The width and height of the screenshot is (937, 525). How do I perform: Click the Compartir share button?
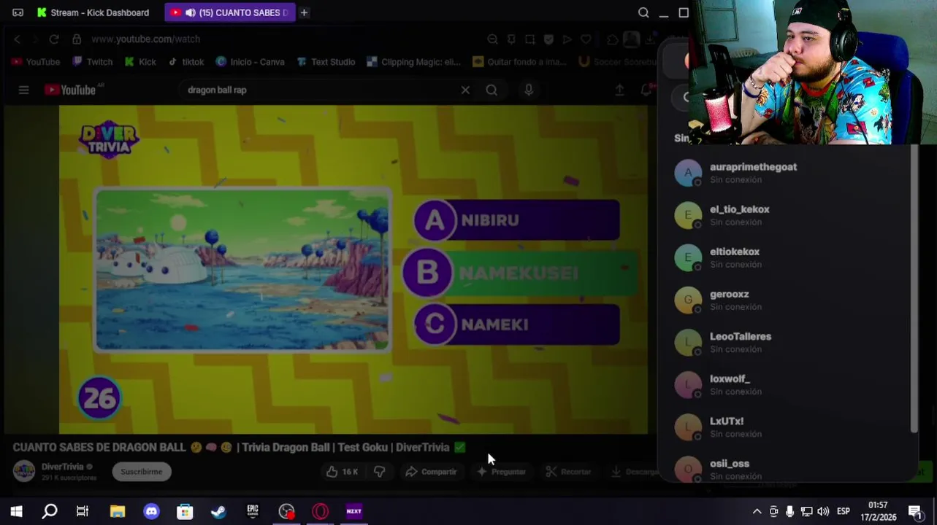[x=431, y=472]
